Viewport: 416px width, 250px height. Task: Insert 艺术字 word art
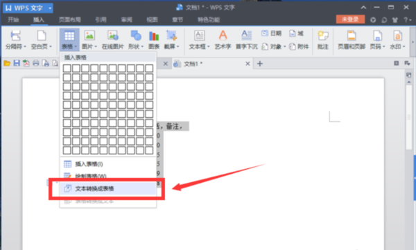[x=223, y=39]
